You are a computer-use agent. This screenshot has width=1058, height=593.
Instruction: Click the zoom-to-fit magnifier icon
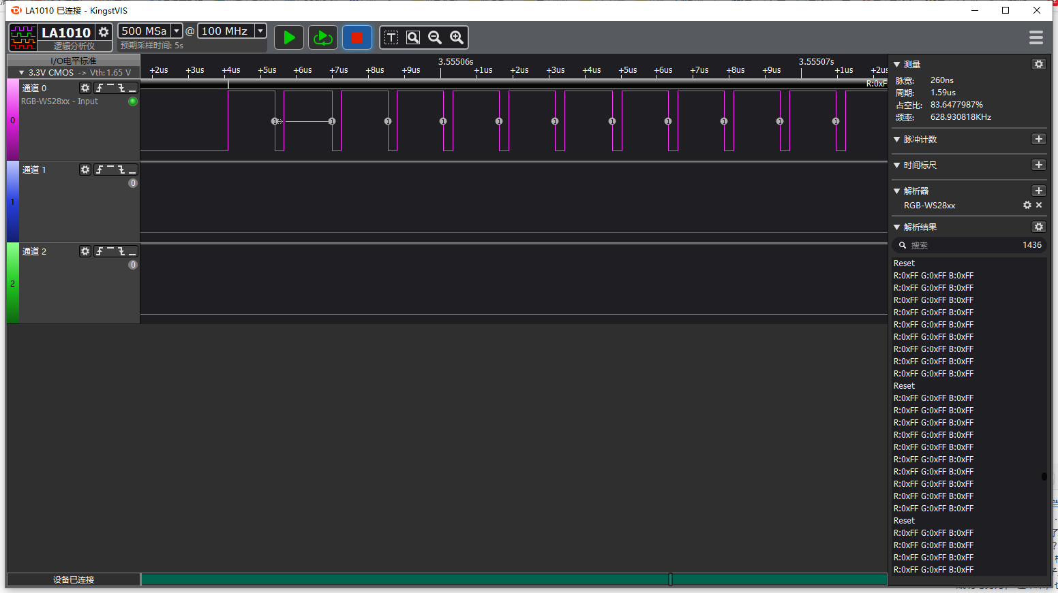413,37
